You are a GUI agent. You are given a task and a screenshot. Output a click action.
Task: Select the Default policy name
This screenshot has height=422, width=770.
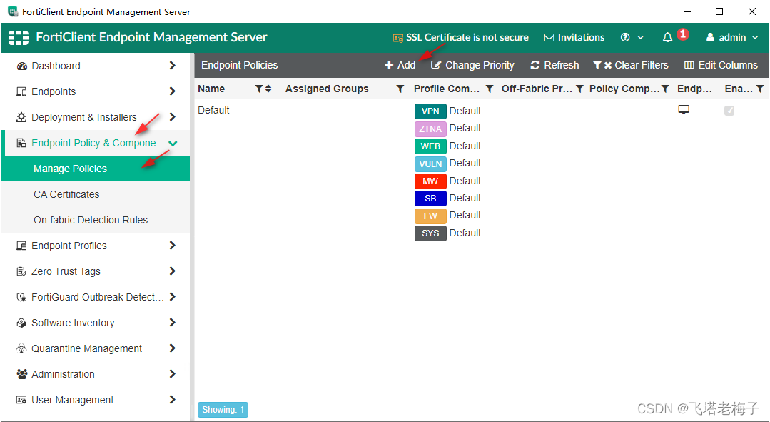coord(213,110)
